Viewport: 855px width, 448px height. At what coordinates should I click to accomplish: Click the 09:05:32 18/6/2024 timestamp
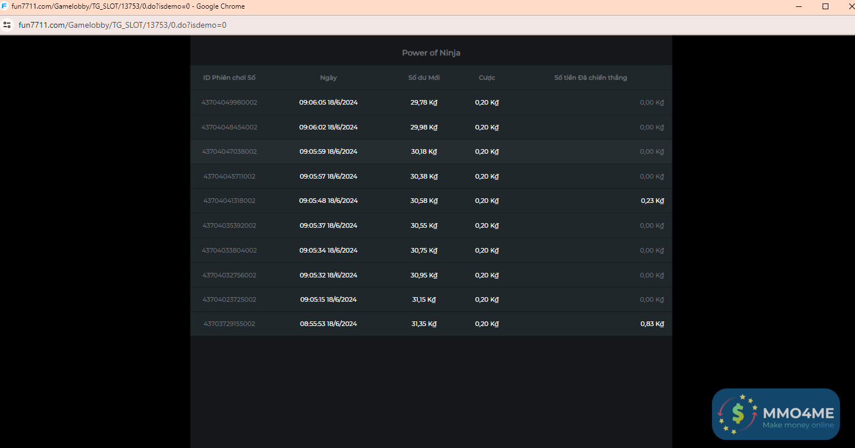coord(328,275)
